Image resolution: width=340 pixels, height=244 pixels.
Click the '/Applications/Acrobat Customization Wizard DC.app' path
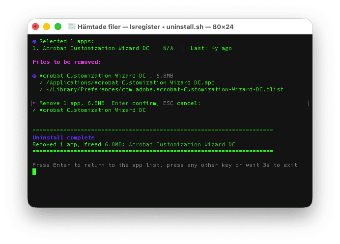130,82
